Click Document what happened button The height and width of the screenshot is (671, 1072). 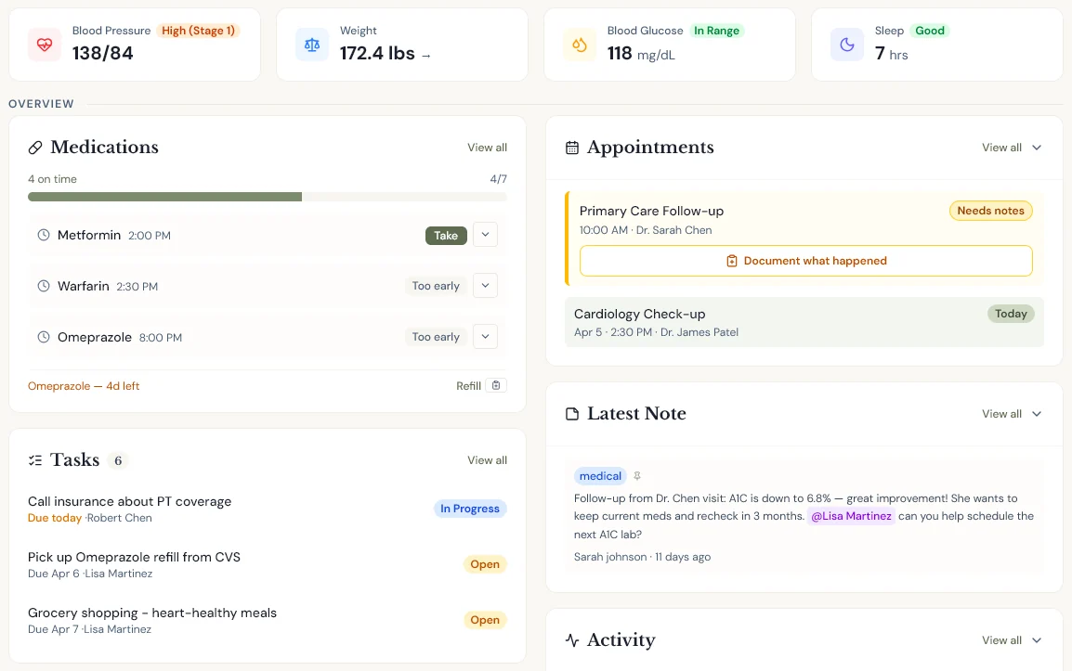[806, 261]
